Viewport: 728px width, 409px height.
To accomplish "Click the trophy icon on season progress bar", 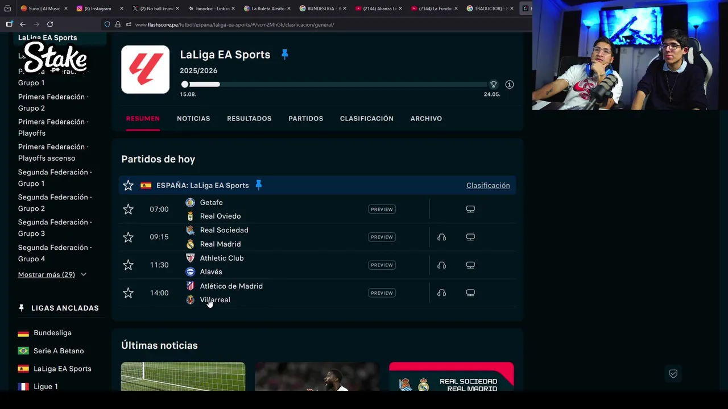I will click(494, 84).
